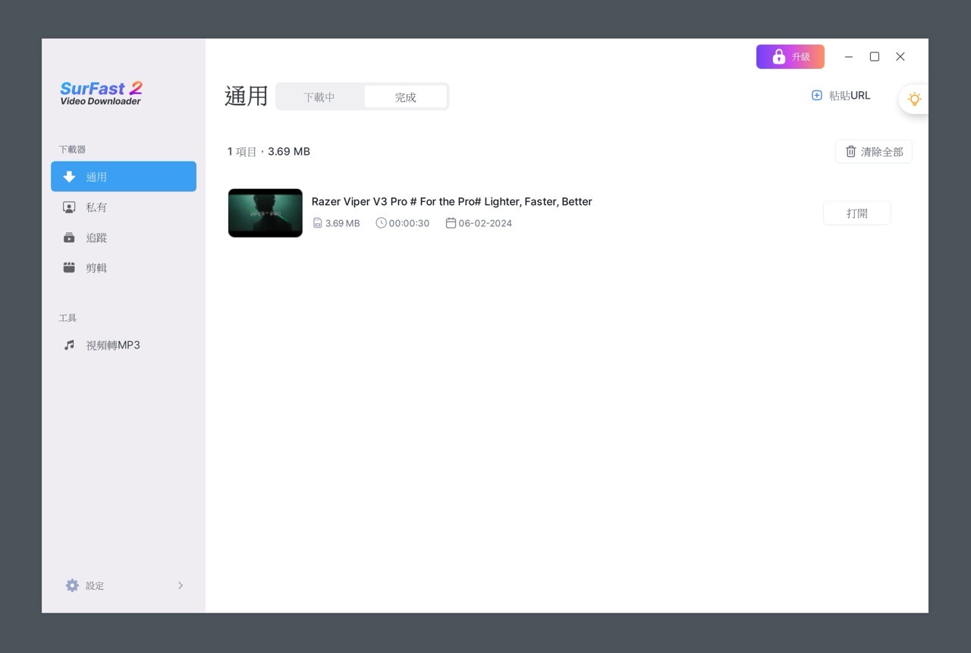
Task: Open 設定 settings
Action: point(124,585)
